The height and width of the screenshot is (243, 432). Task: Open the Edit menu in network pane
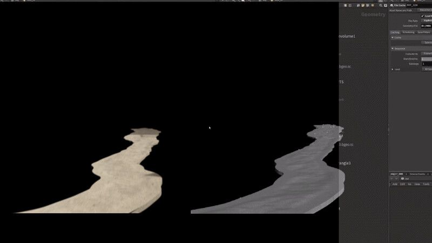[x=402, y=184]
